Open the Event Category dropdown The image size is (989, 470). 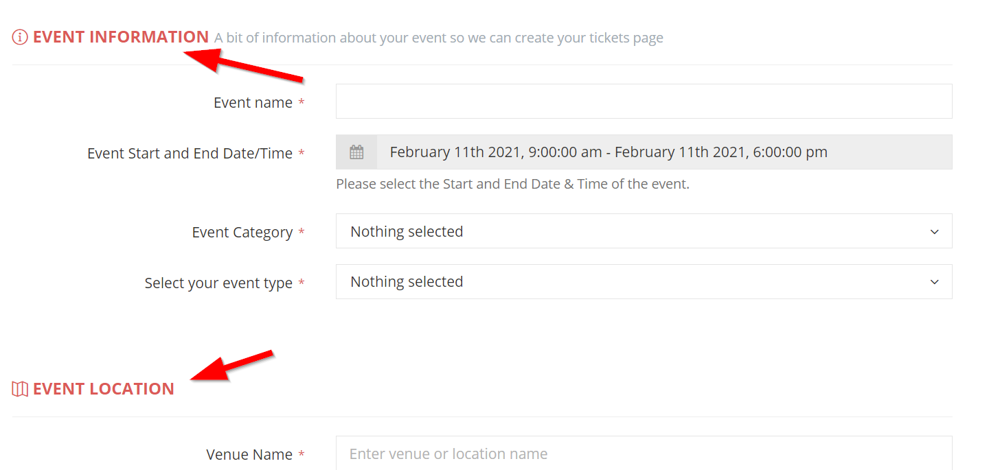pos(643,231)
